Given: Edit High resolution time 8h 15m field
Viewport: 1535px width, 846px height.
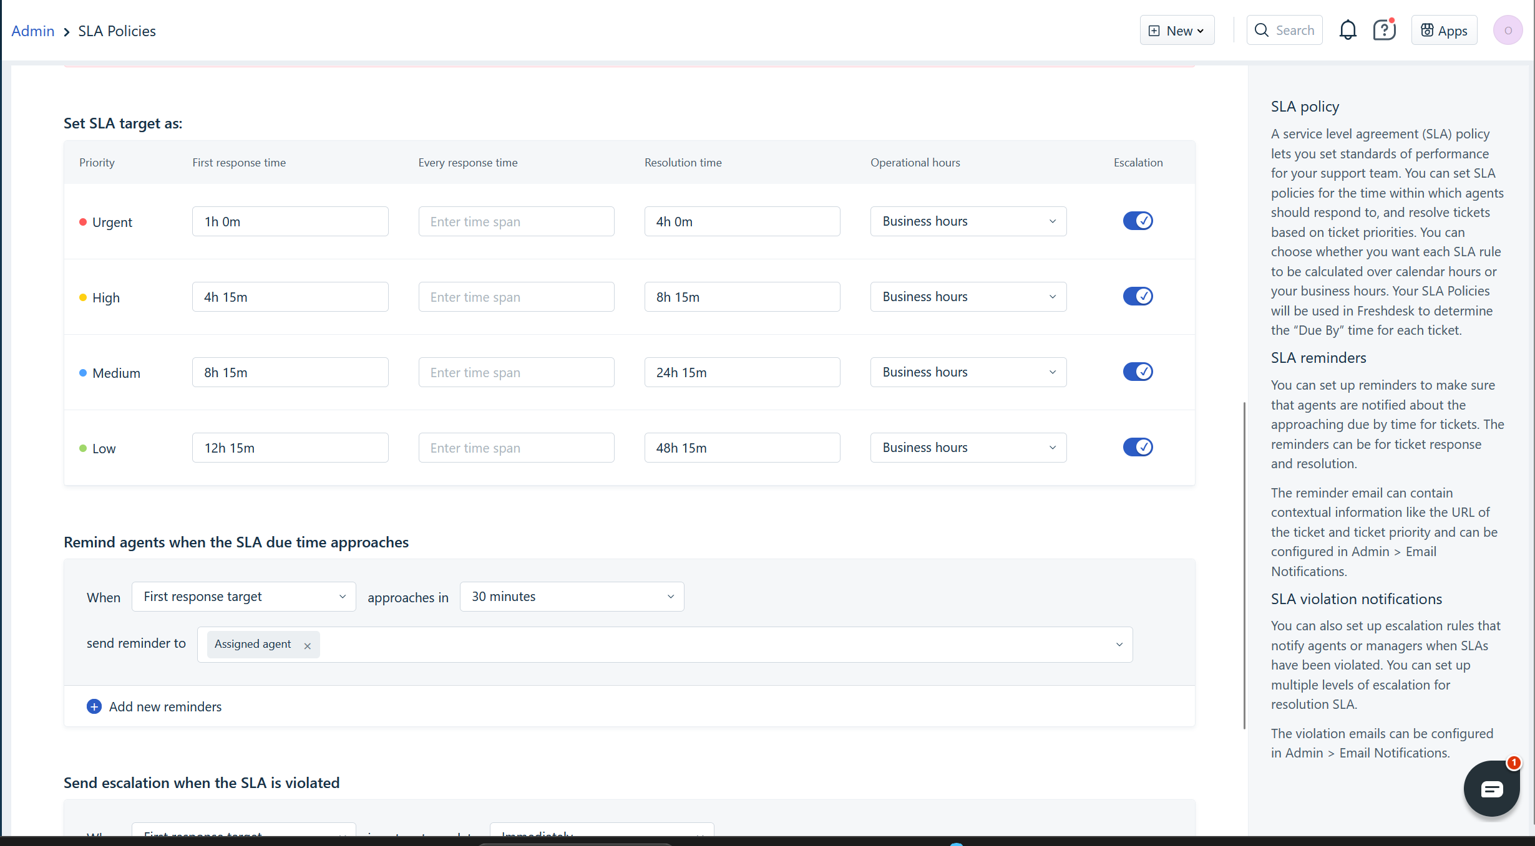Looking at the screenshot, I should point(742,297).
